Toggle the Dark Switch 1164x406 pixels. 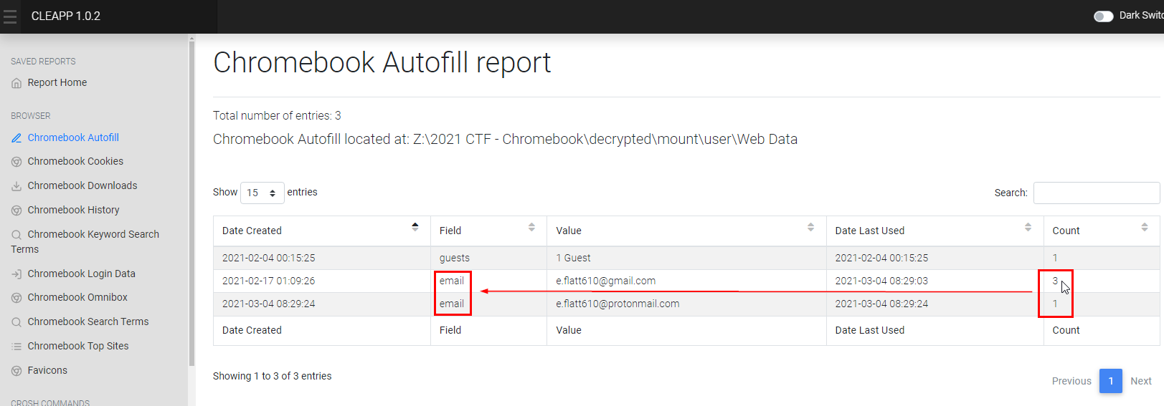[x=1103, y=16]
